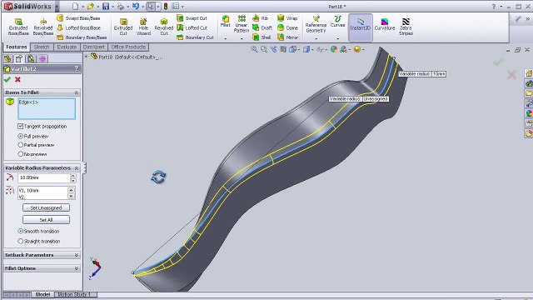The width and height of the screenshot is (533, 300).
Task: Select the Shell feature
Action: coord(262,37)
